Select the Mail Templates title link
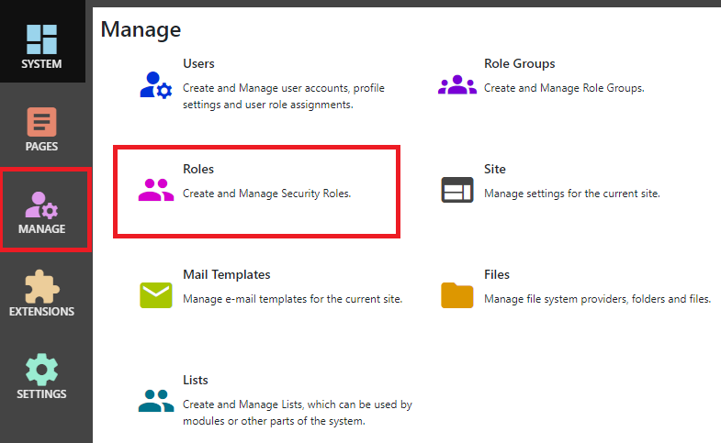This screenshot has width=721, height=443. pos(226,274)
